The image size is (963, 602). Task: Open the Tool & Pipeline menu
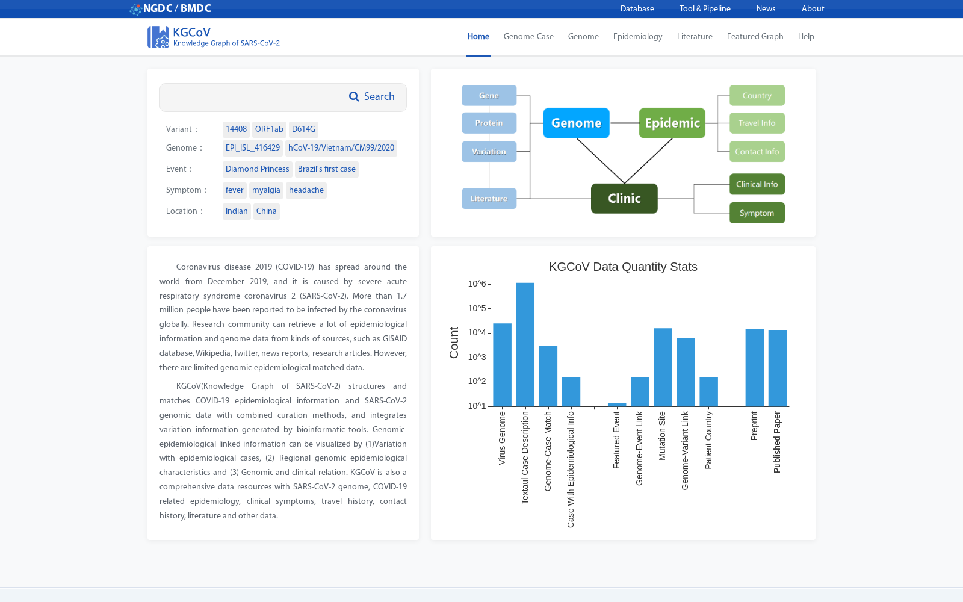[705, 9]
